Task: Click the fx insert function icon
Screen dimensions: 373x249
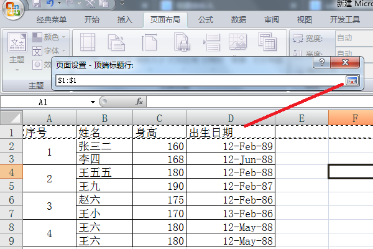Action: 139,101
